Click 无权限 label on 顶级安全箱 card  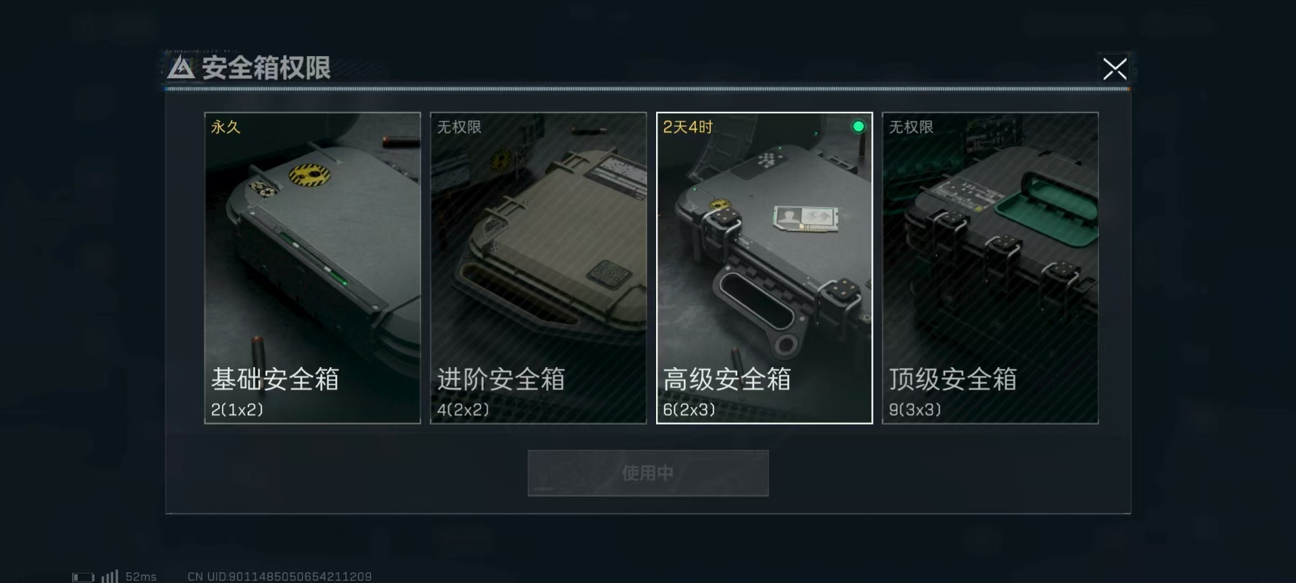[x=911, y=127]
